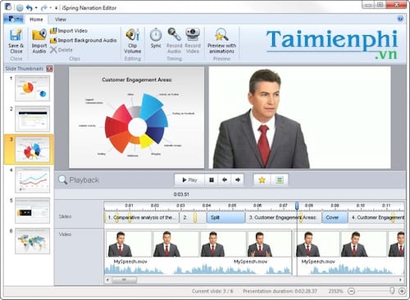The height and width of the screenshot is (300, 410).
Task: Select the Home ribbon tab
Action: (36, 20)
